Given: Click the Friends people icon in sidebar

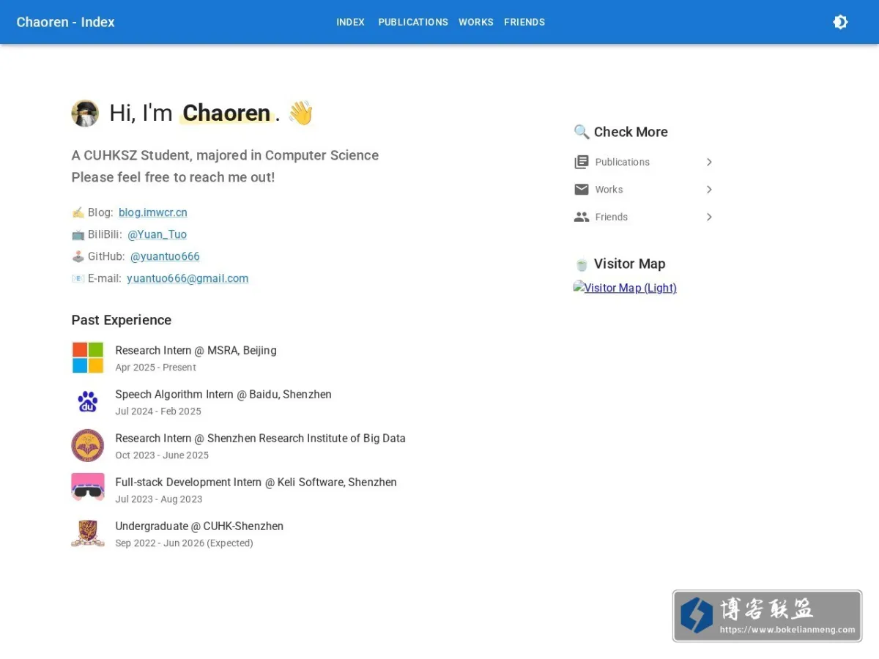Looking at the screenshot, I should pyautogui.click(x=582, y=217).
